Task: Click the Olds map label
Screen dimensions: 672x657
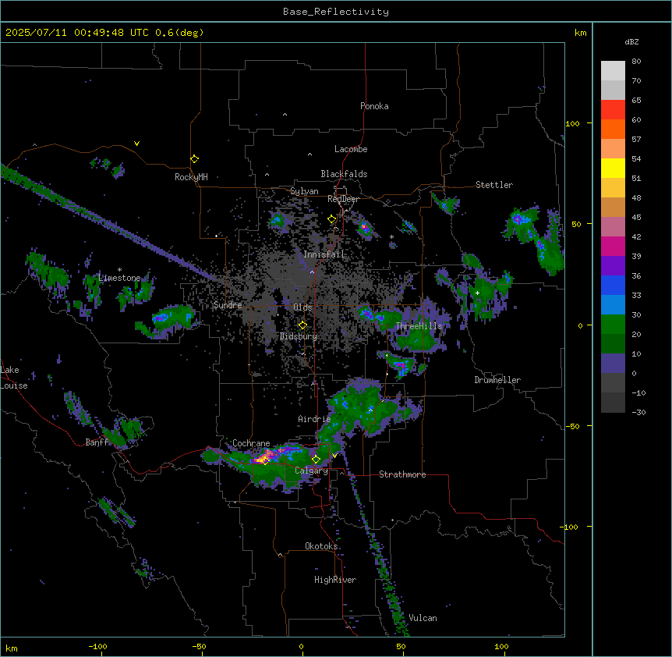Action: click(302, 307)
